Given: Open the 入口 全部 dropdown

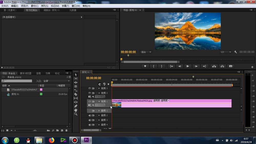Looking at the screenshot, I should [56, 81].
